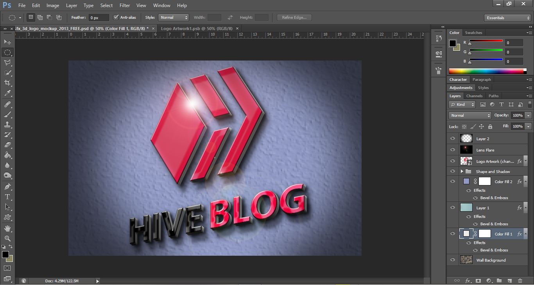This screenshot has width=534, height=285.
Task: Select the Custom Shape tool
Action: [x=7, y=217]
